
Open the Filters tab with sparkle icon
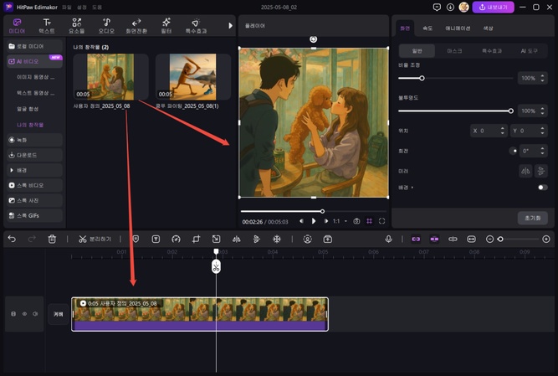pyautogui.click(x=166, y=26)
